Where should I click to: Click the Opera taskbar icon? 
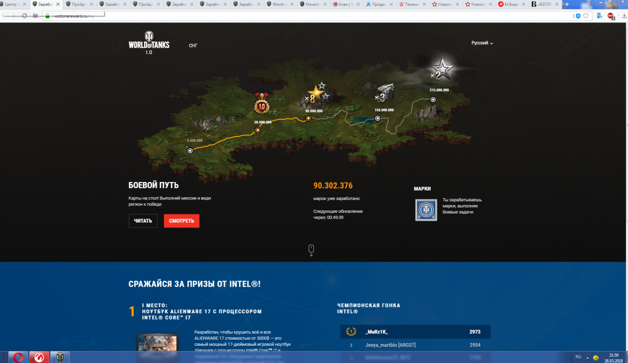(17, 357)
